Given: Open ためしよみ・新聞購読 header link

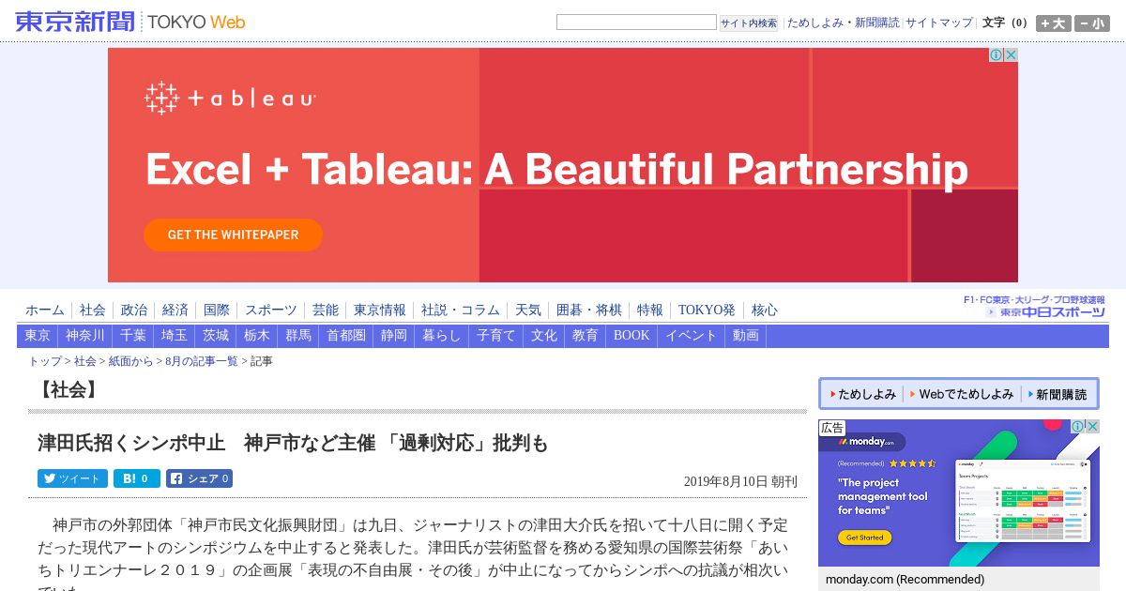Looking at the screenshot, I should (x=843, y=23).
